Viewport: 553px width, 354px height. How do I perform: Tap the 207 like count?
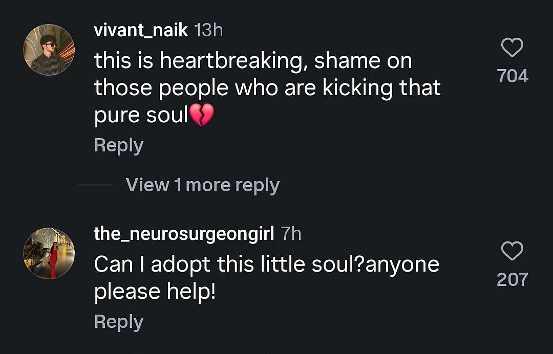[x=512, y=279]
